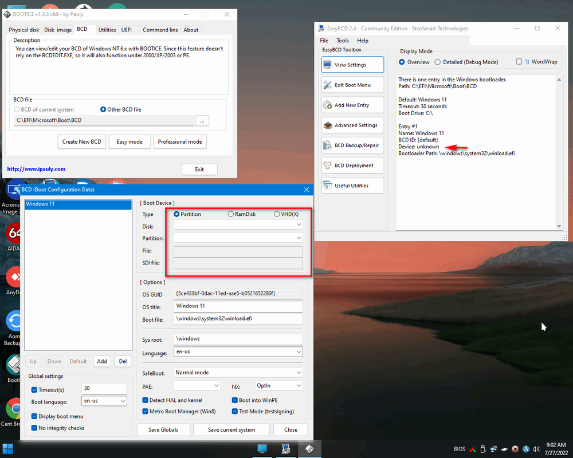Switch to the Utilities tab in BOOTICE

107,30
